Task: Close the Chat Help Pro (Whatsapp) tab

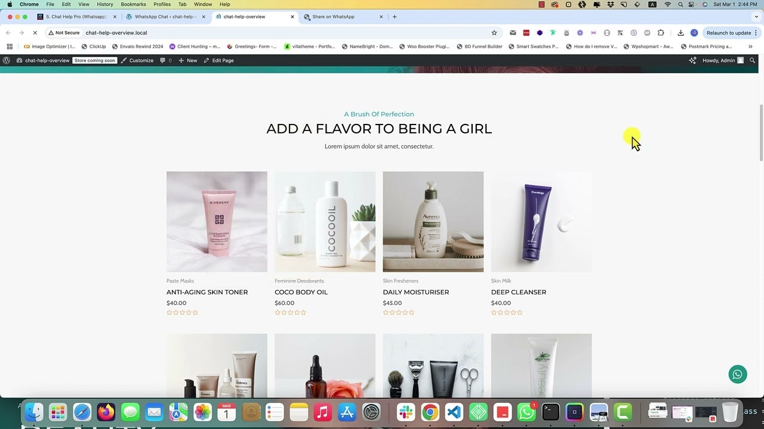Action: tap(115, 17)
